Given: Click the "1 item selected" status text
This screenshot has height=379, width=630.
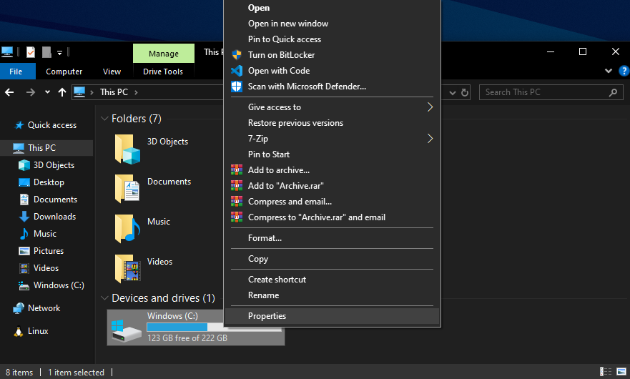Looking at the screenshot, I should click(x=77, y=373).
